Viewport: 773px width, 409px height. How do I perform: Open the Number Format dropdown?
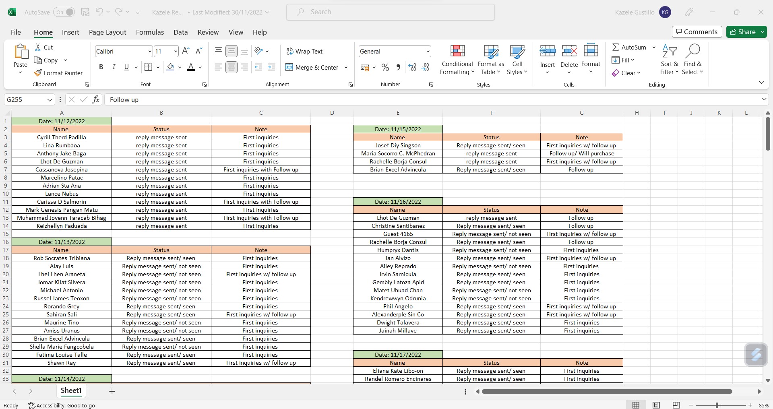[428, 51]
